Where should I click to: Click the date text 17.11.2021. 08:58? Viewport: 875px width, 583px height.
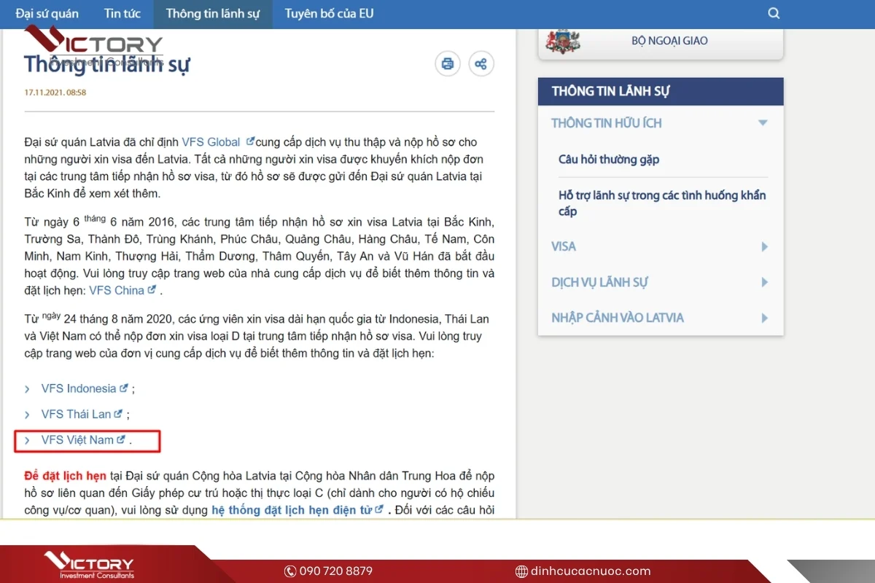click(55, 93)
